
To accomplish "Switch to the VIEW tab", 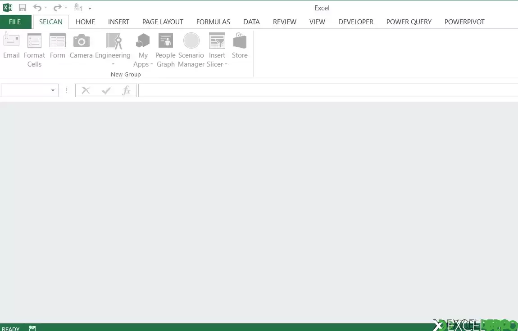I will [317, 22].
